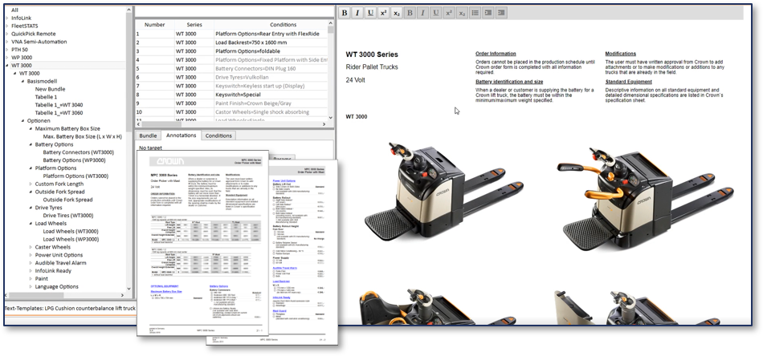
Task: Select Platform Options (WT3000) item
Action: [75, 176]
